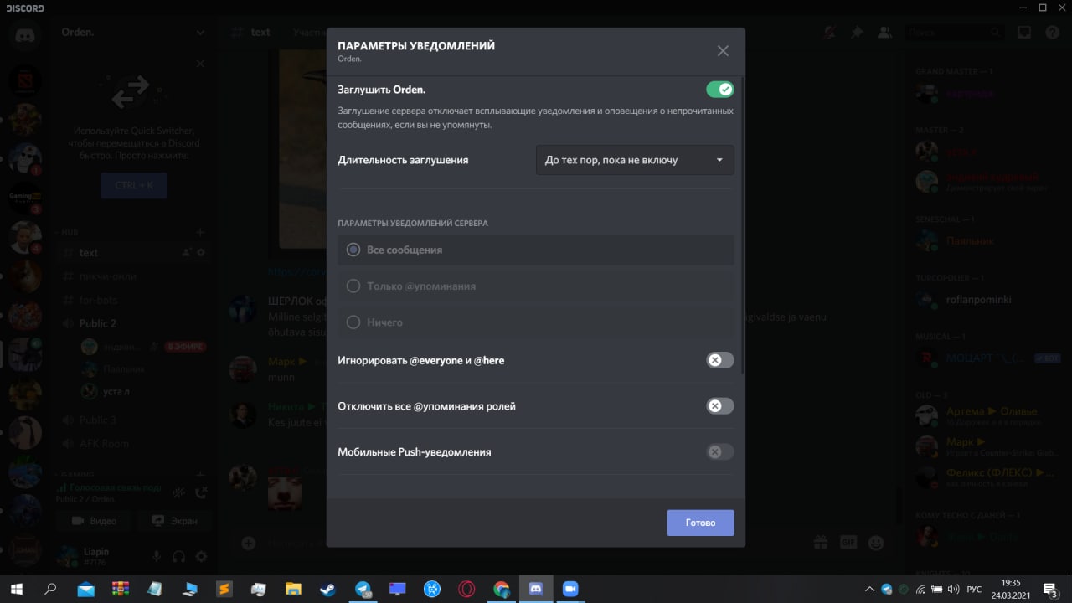The image size is (1072, 603).
Task: Click the attach file plus icon
Action: 249,543
